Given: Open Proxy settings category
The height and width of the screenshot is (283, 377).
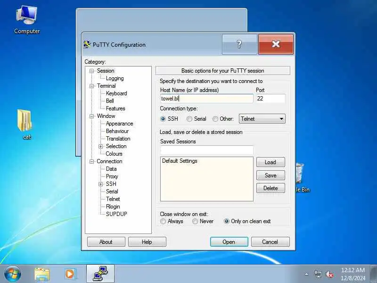Looking at the screenshot, I should tap(112, 176).
